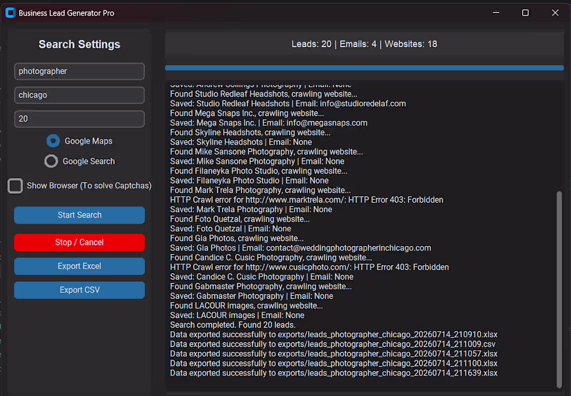571x396 pixels.
Task: Click log line Found Studio Redleaf Headshots
Action: [264, 94]
